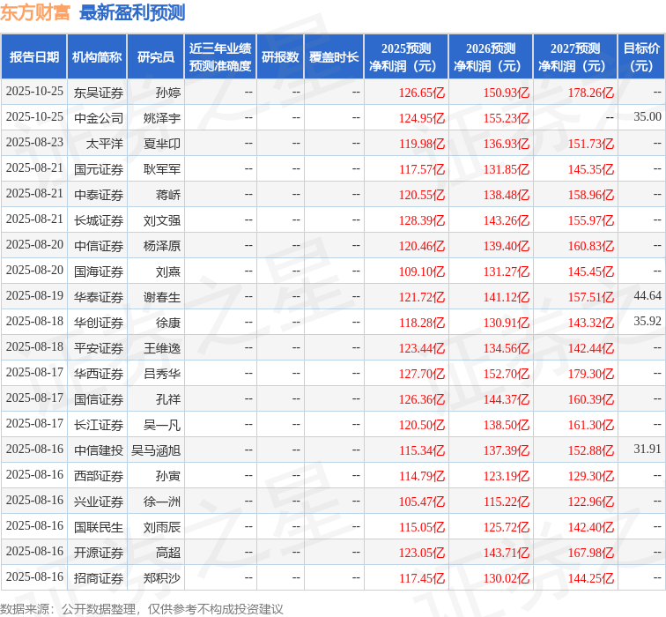Click the 155.23亿 2026 profit value
This screenshot has height=617, width=666.
click(x=507, y=118)
